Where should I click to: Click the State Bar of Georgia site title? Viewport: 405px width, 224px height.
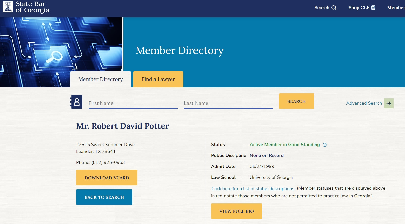32,7
